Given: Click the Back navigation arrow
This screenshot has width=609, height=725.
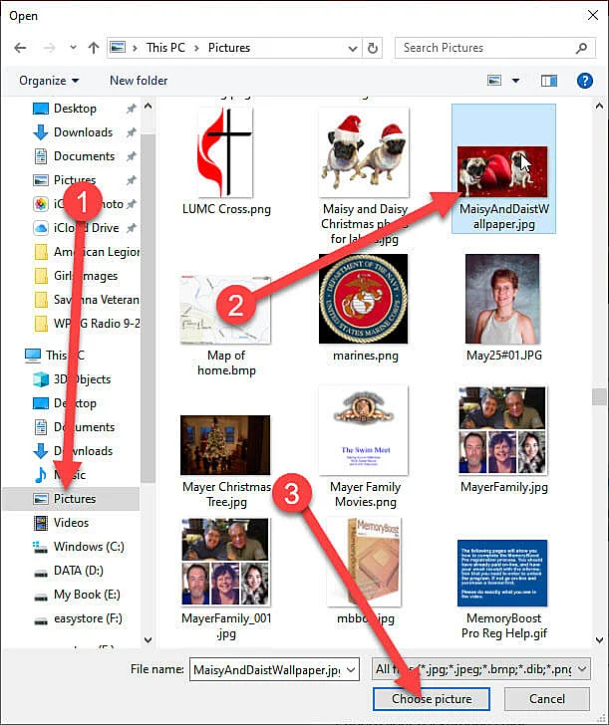Looking at the screenshot, I should tap(20, 48).
